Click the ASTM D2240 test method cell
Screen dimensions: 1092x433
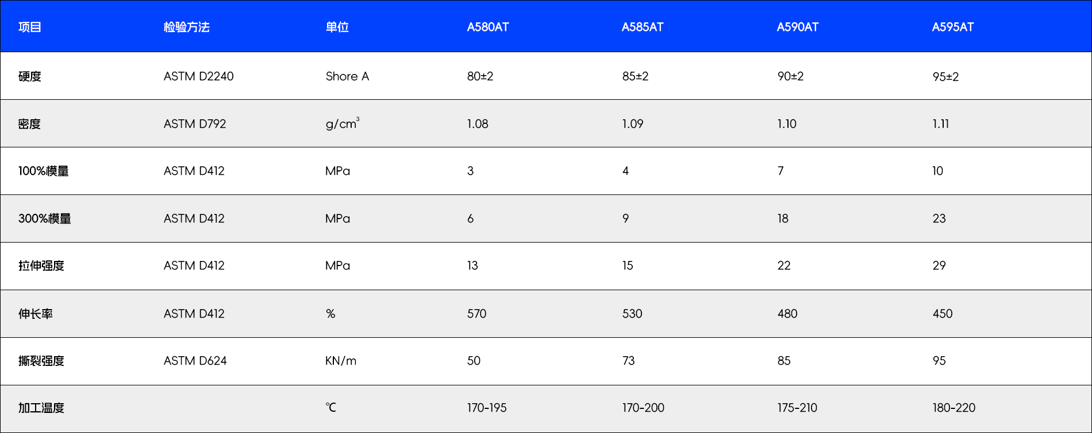coord(198,76)
